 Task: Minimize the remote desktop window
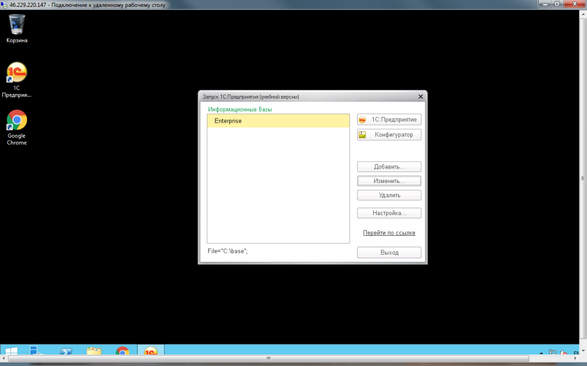(545, 4)
